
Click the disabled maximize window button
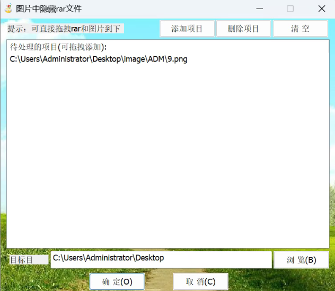tap(290, 8)
